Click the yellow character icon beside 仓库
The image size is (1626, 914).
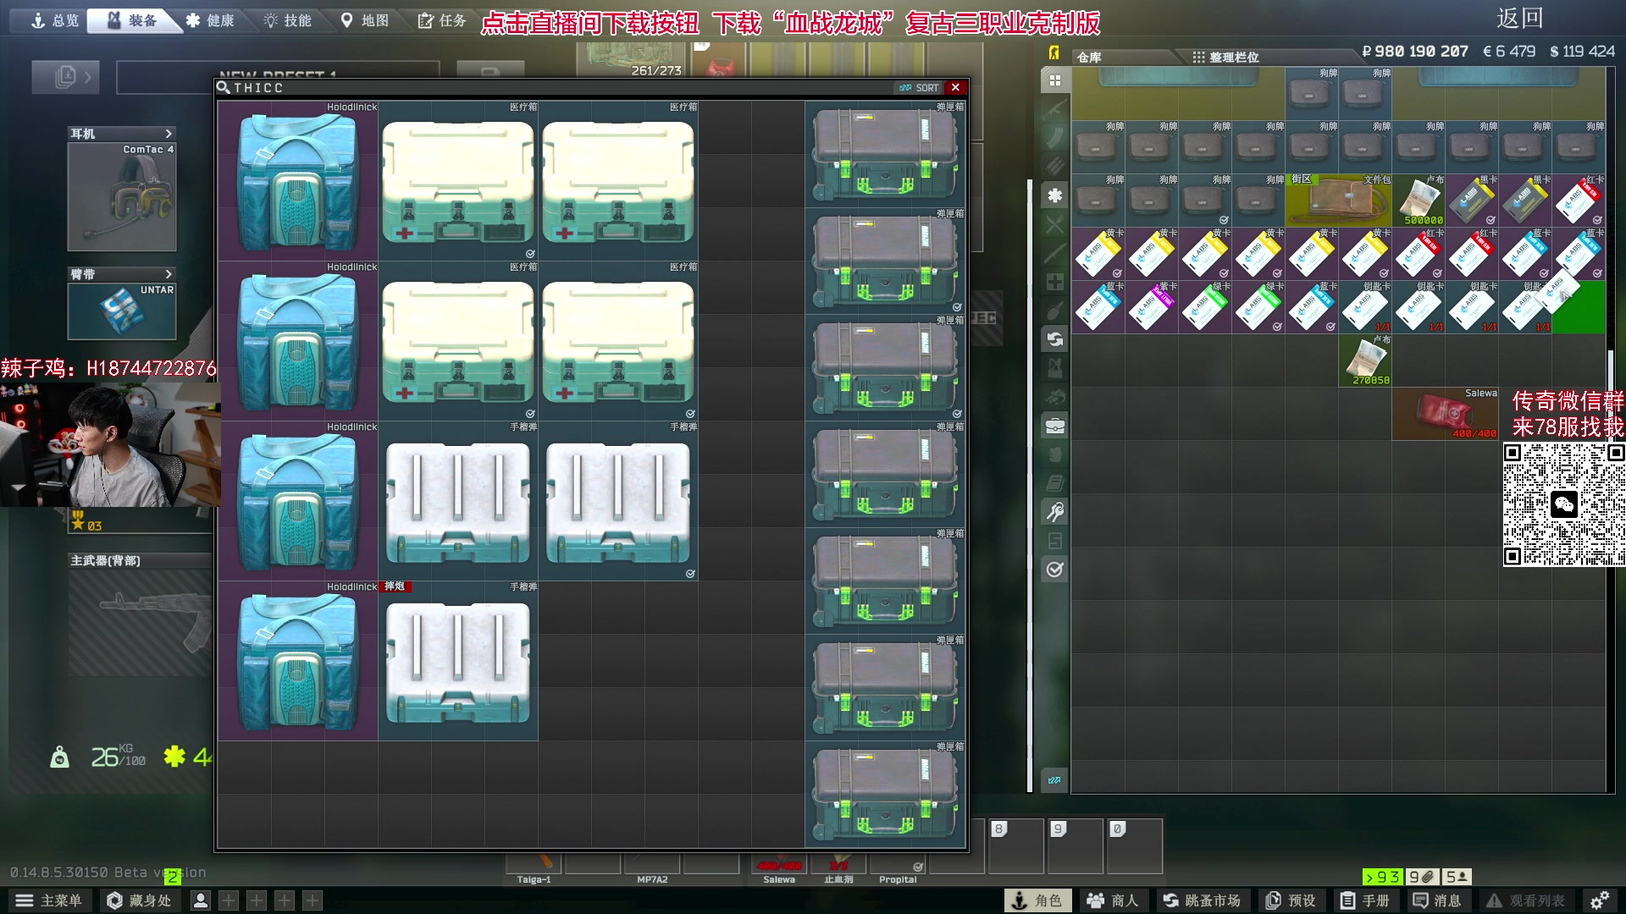coord(1054,52)
